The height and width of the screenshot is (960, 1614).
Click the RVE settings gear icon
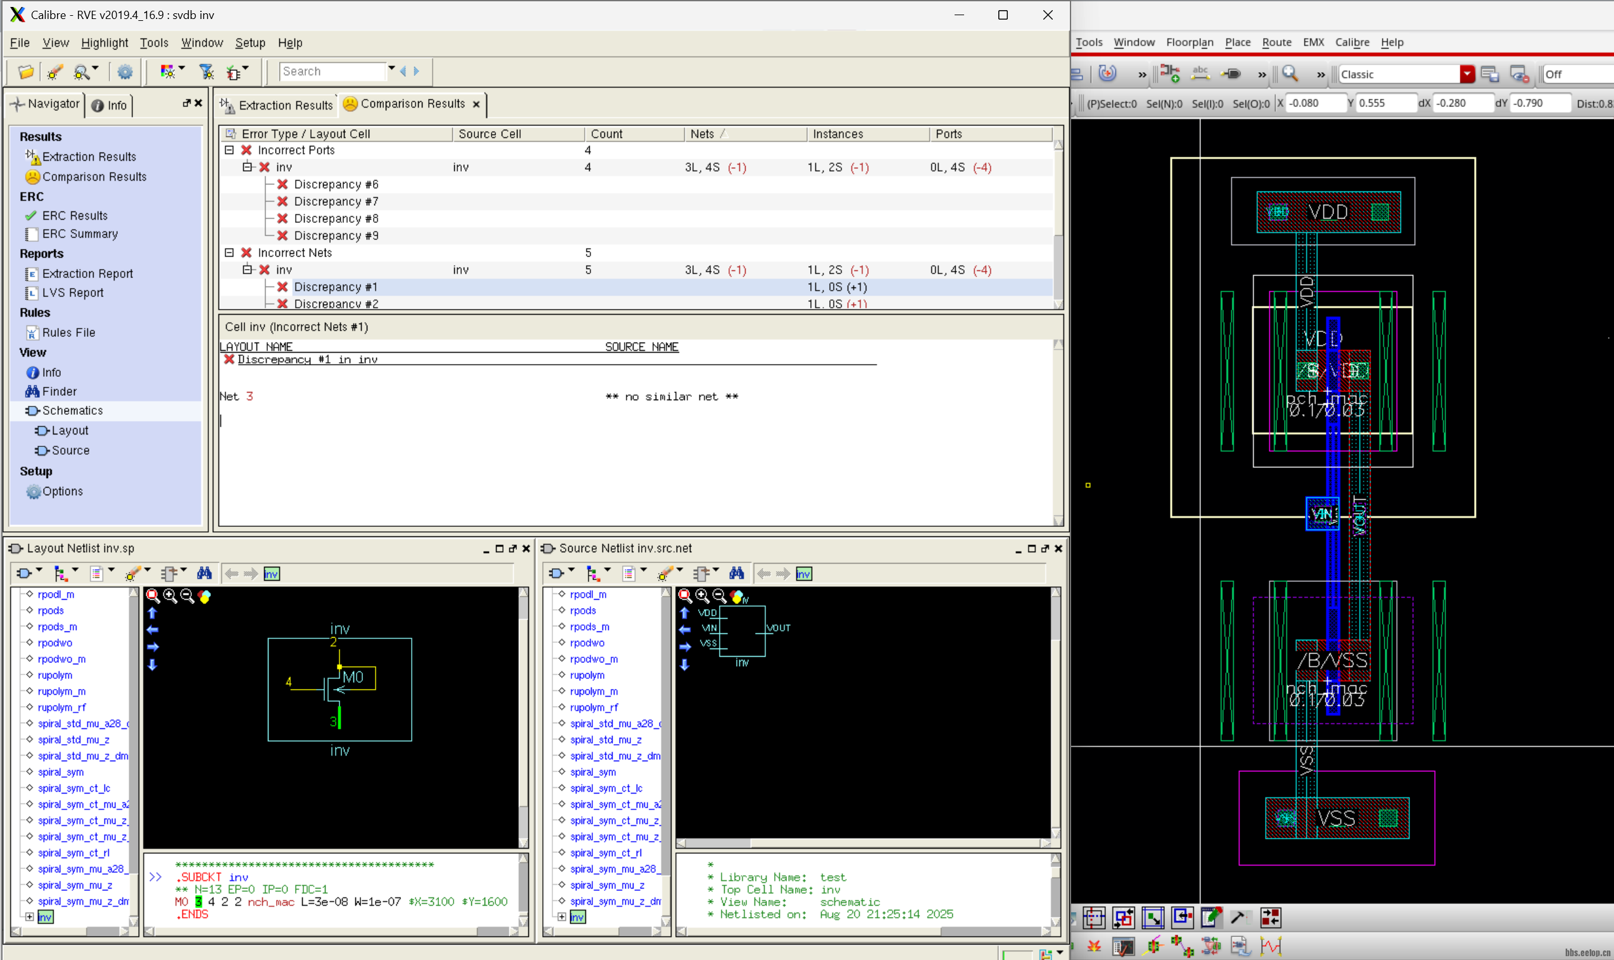click(x=125, y=71)
